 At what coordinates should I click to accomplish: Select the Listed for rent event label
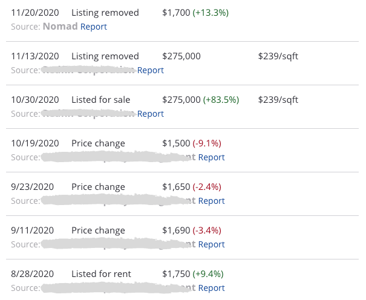[x=101, y=274]
